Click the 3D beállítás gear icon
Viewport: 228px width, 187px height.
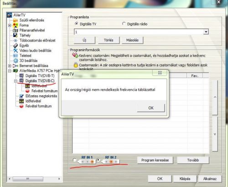tap(16, 61)
